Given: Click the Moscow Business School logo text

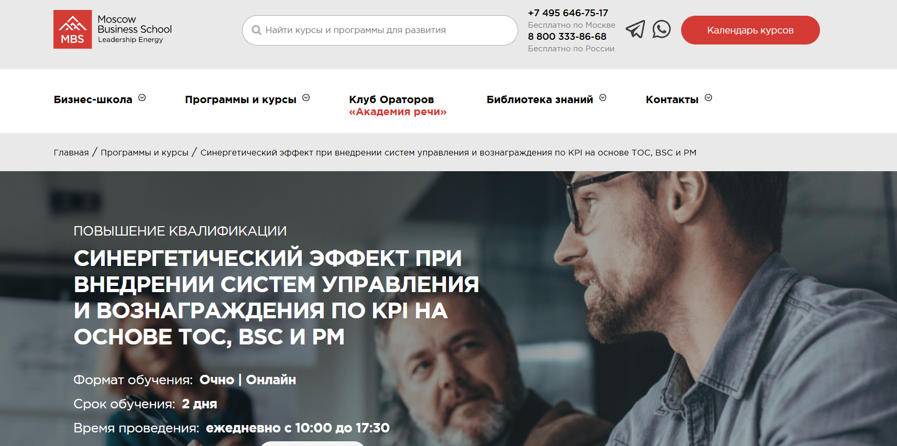Looking at the screenshot, I should point(135,29).
